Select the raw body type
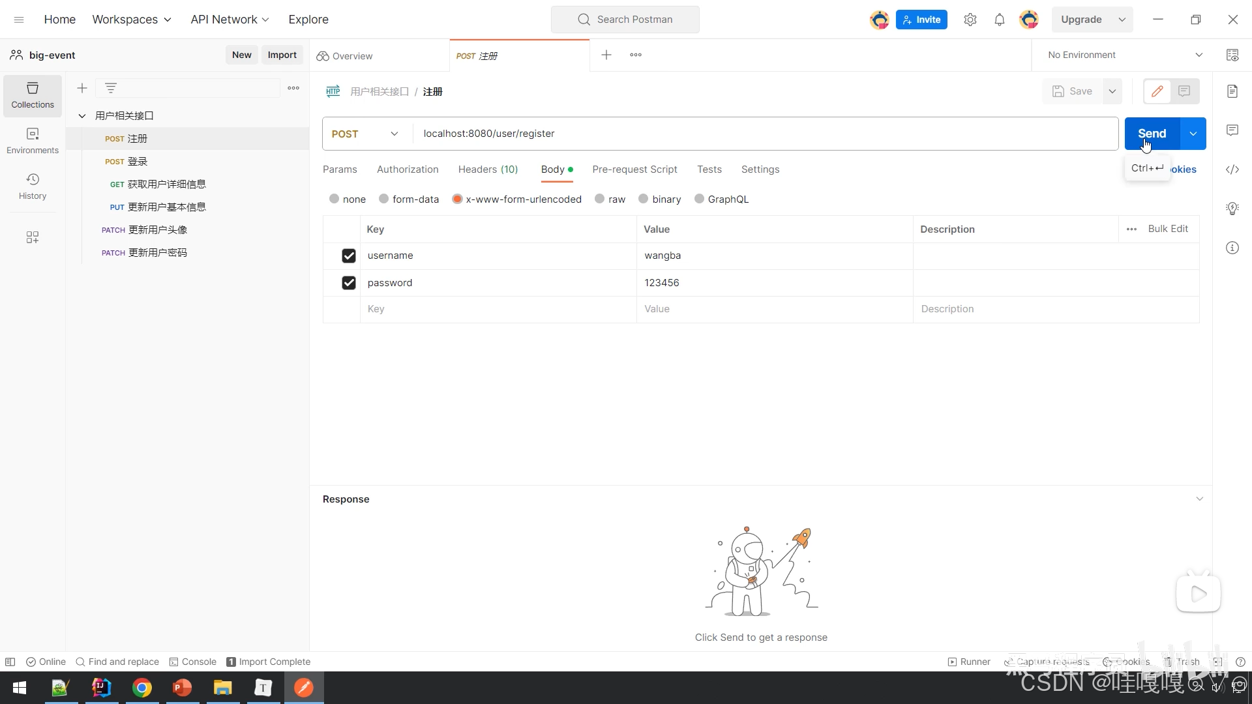 pyautogui.click(x=600, y=199)
